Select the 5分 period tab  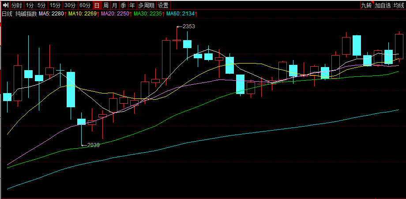[x=41, y=5]
